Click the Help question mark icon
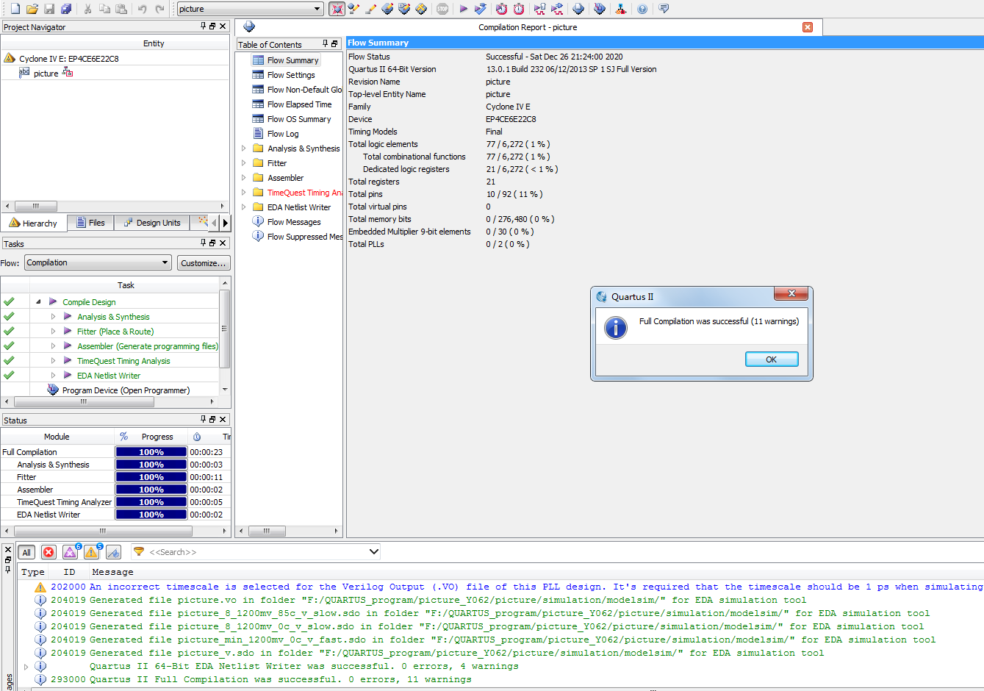Image resolution: width=984 pixels, height=691 pixels. pos(642,9)
